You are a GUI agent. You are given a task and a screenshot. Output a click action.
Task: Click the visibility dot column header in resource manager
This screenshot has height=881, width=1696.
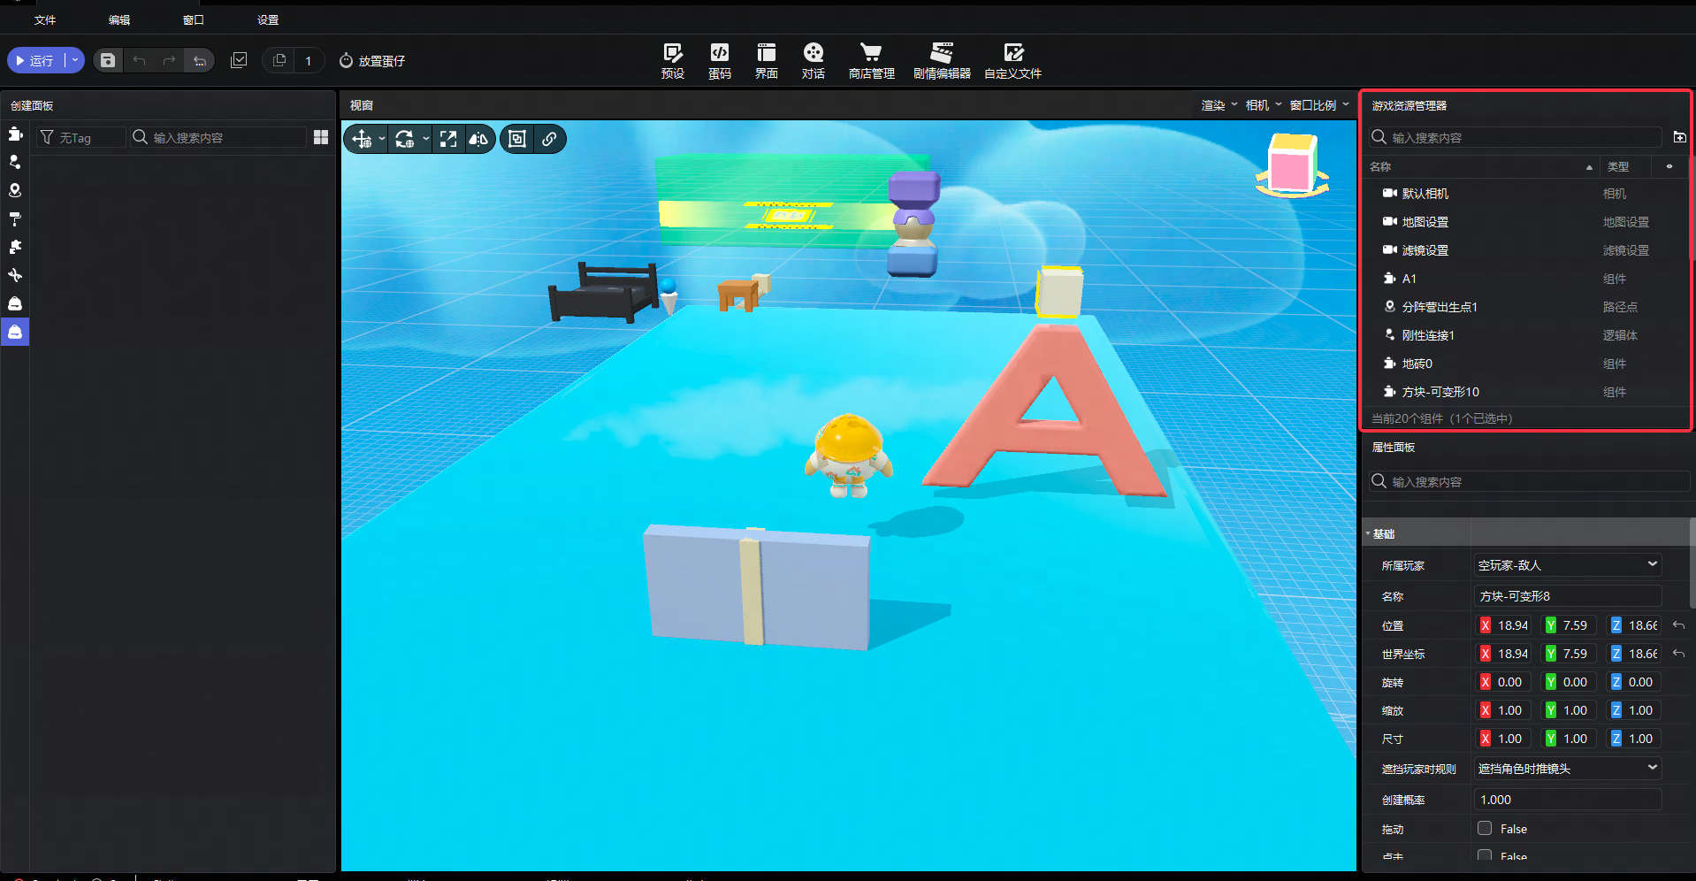(1669, 166)
